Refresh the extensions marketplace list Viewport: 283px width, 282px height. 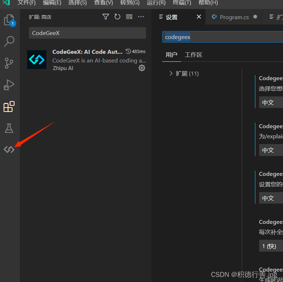(117, 17)
